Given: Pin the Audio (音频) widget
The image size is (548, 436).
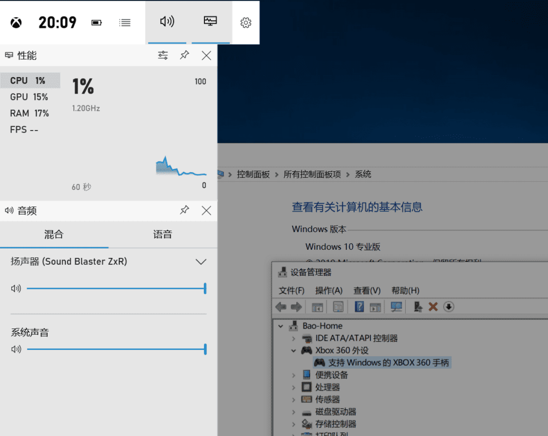Looking at the screenshot, I should [185, 210].
